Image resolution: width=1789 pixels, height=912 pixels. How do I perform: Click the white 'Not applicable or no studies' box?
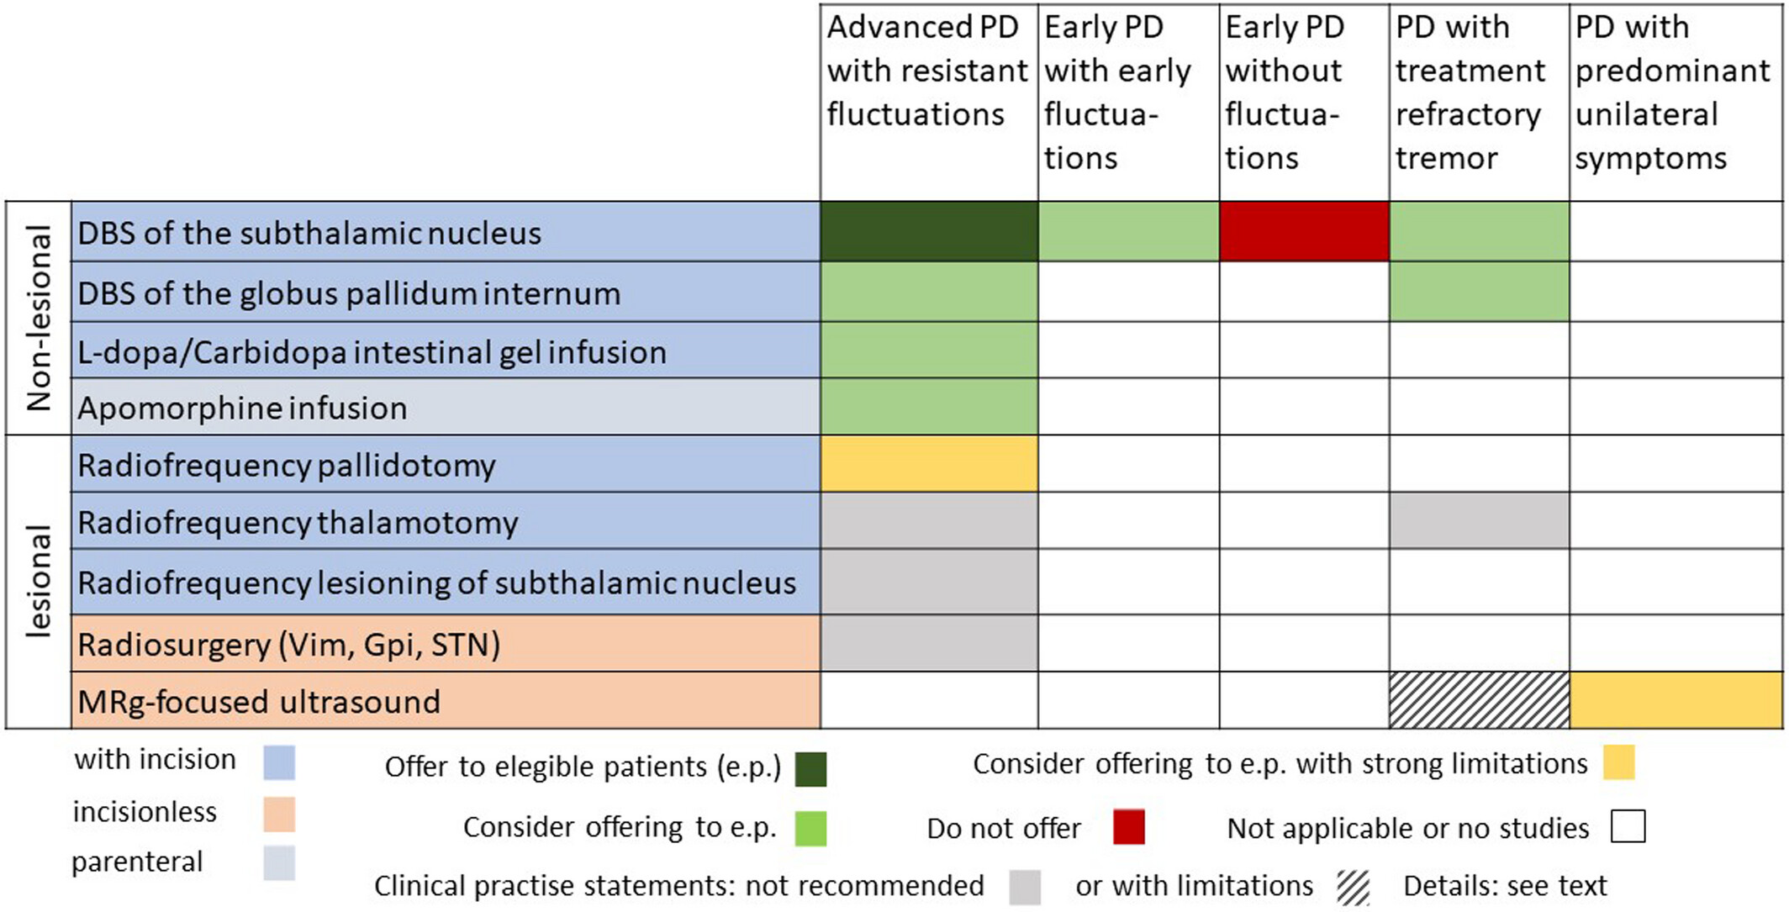click(1628, 826)
